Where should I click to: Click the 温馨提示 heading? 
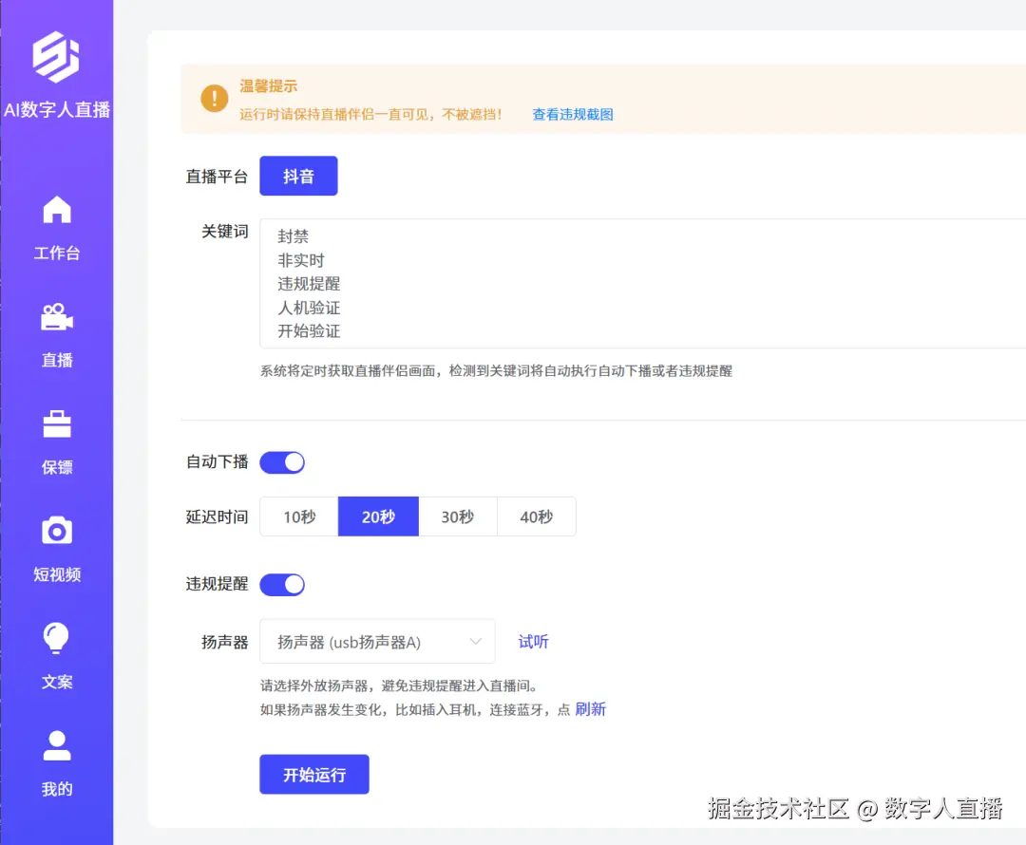(268, 85)
